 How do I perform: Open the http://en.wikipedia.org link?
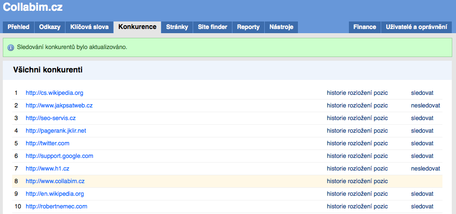(55, 193)
